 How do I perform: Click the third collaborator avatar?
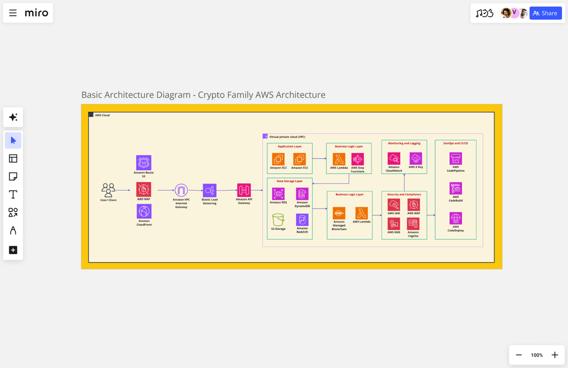[523, 13]
